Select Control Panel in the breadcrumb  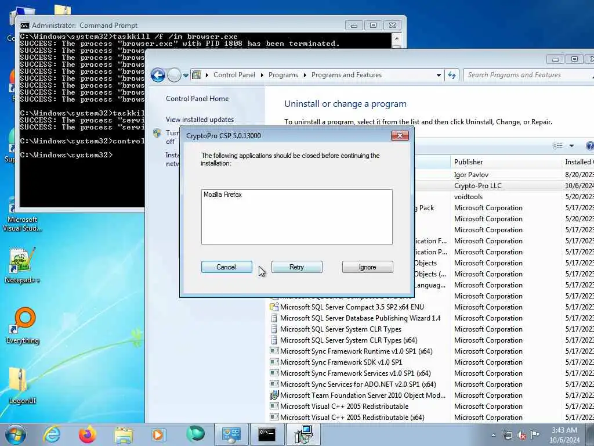pos(234,75)
